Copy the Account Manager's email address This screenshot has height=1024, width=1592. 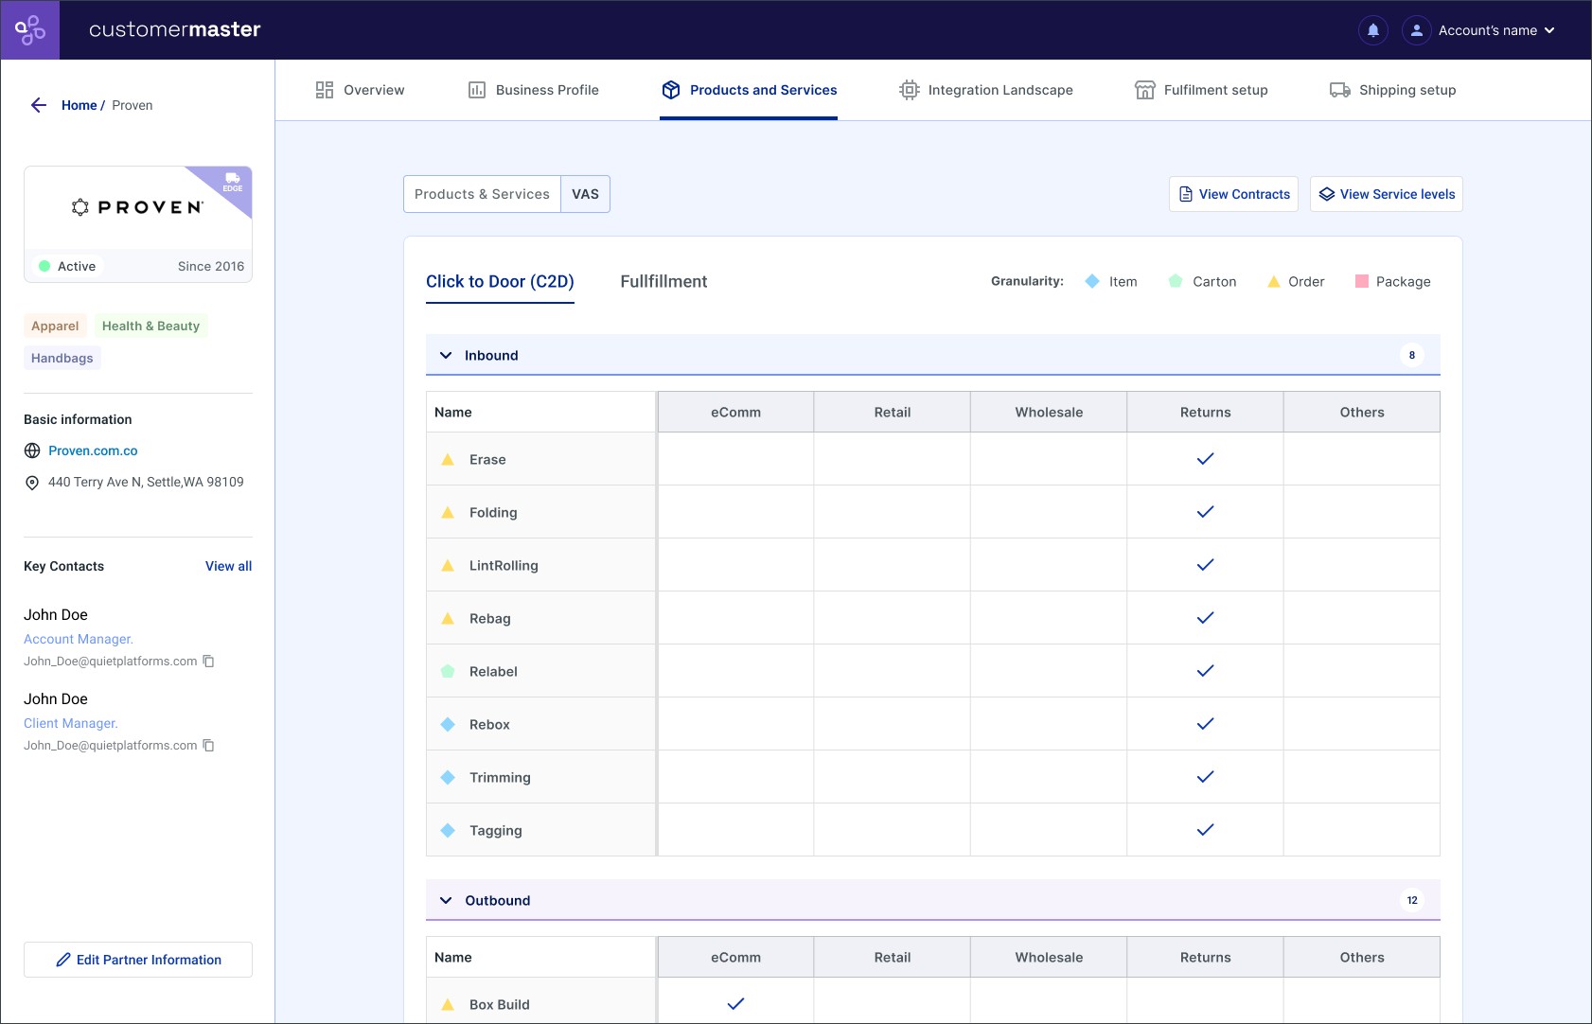[x=208, y=662]
